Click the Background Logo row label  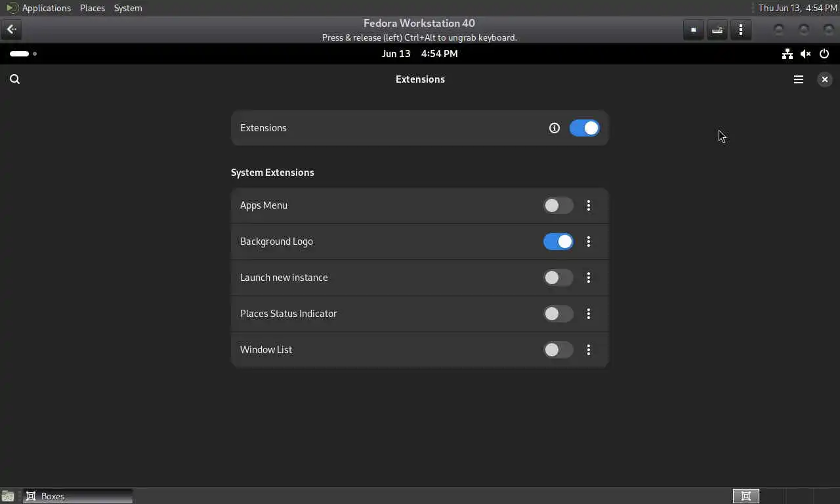click(276, 241)
